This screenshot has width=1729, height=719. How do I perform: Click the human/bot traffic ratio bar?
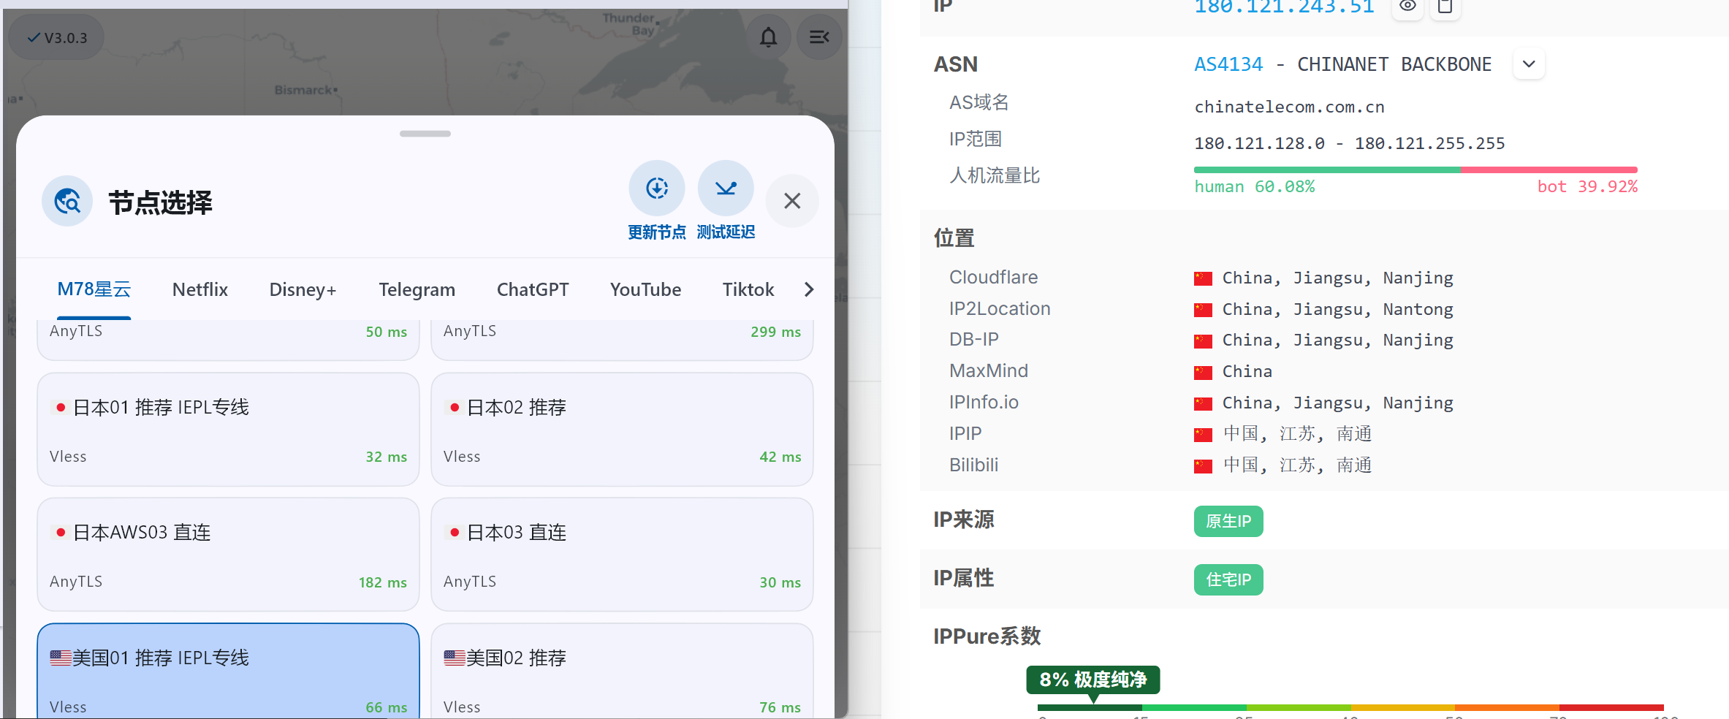click(1415, 170)
